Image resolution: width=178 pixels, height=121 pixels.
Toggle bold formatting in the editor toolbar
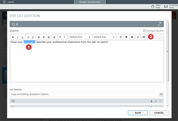point(13,37)
